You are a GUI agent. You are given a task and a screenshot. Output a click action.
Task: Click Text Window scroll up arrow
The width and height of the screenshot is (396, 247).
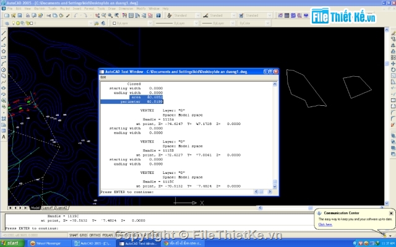[x=275, y=84]
